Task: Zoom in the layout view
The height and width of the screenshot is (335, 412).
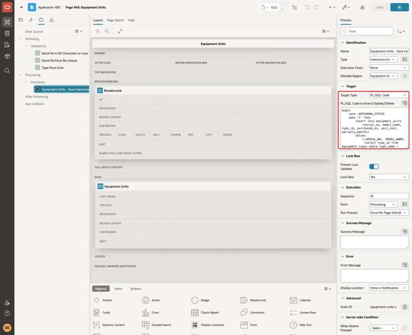Action: tap(107, 31)
